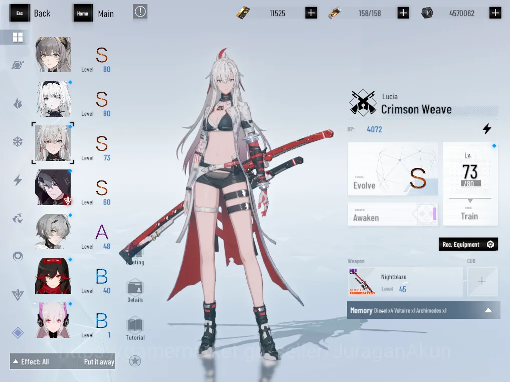Open the Details icon
Viewport: 510px width, 382px height.
[135, 290]
